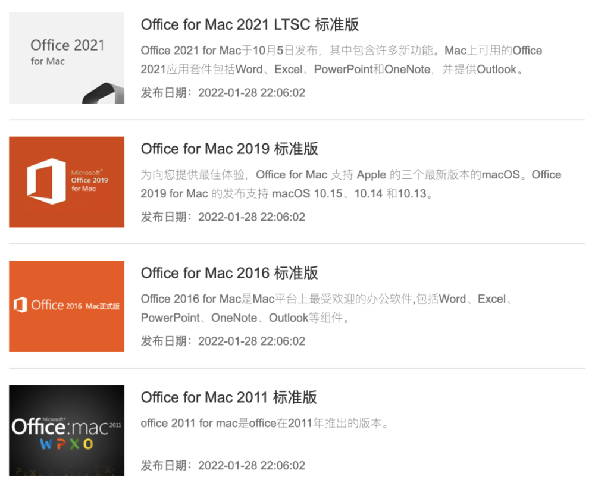Screen dimensions: 595x483
Task: Click the 发布日期 line under Office 2016
Action: [223, 341]
